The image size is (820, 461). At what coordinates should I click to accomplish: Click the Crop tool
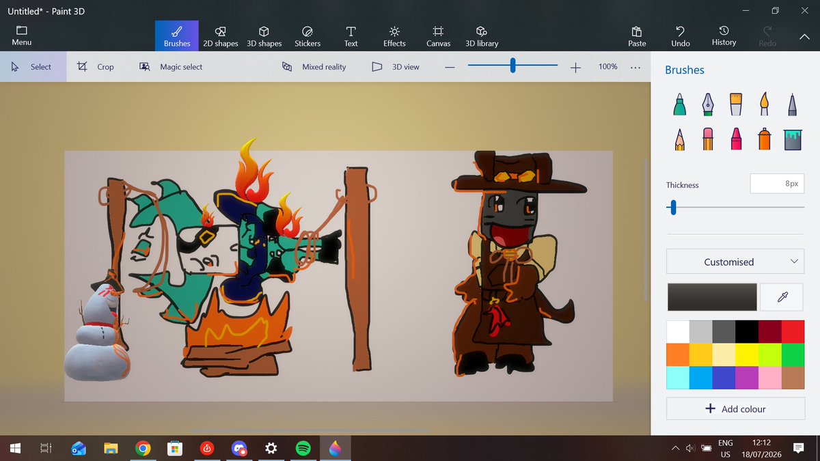pyautogui.click(x=96, y=67)
